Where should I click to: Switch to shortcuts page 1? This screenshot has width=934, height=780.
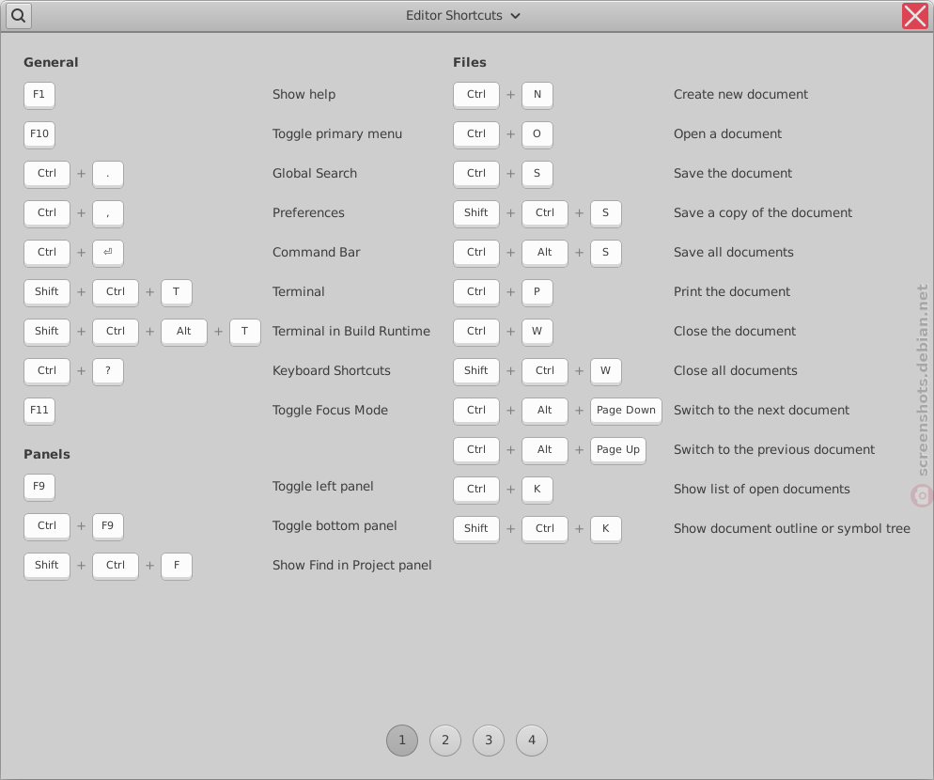[x=402, y=741]
